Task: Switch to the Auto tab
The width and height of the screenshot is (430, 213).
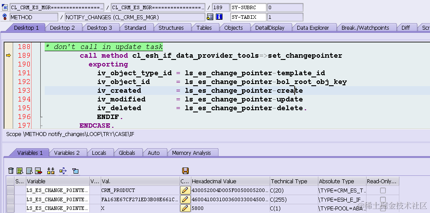Action: (154, 153)
